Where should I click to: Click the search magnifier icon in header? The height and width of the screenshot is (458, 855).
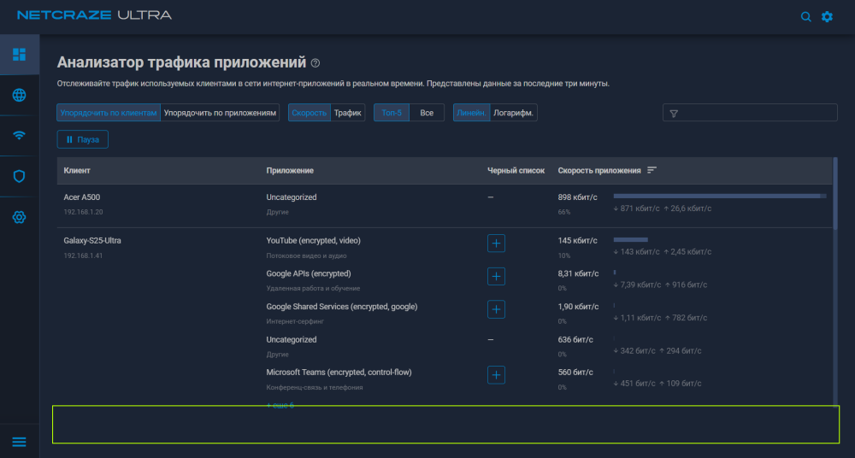tap(805, 17)
